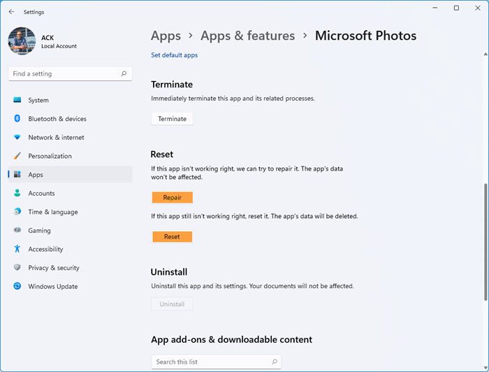Select the Network & internet icon
The height and width of the screenshot is (372, 489).
[x=17, y=138]
